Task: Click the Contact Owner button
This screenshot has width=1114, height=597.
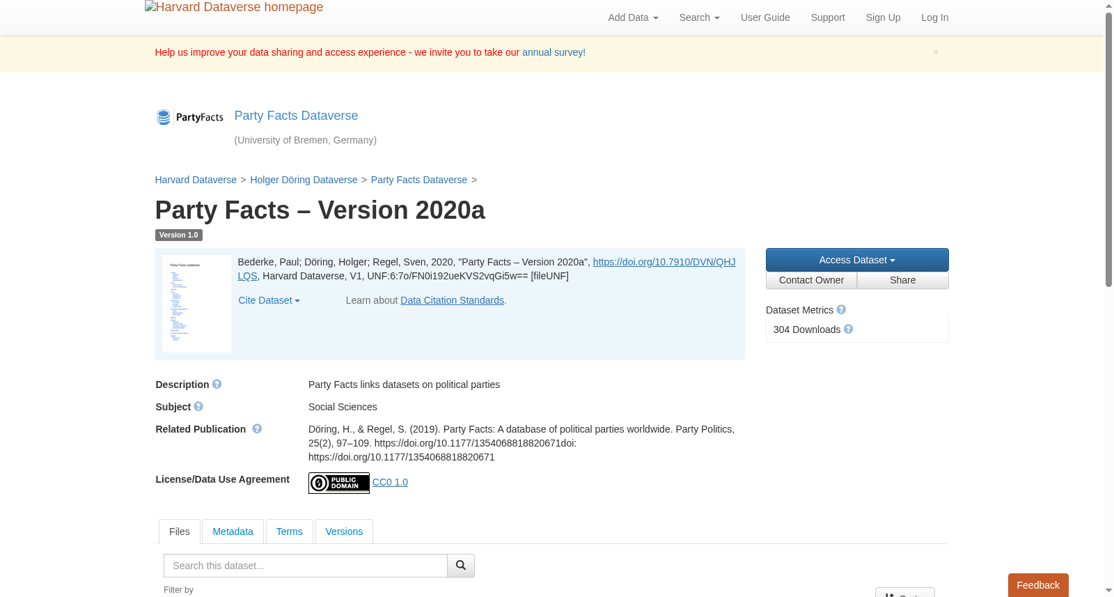Action: point(811,280)
